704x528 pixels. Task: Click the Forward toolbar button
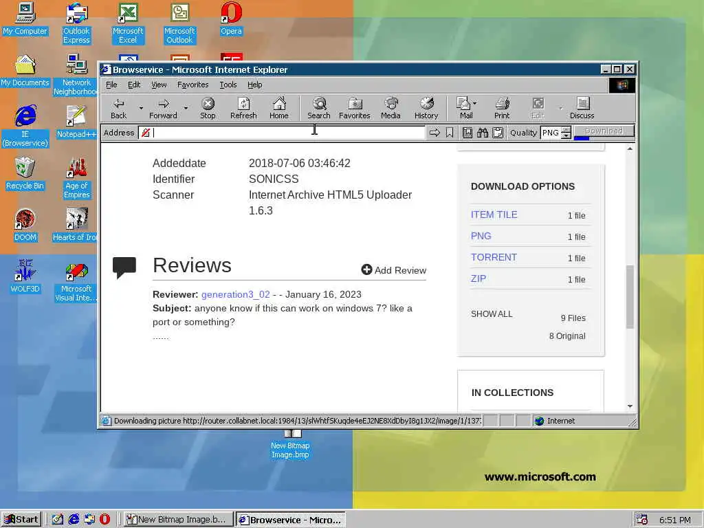(163, 108)
